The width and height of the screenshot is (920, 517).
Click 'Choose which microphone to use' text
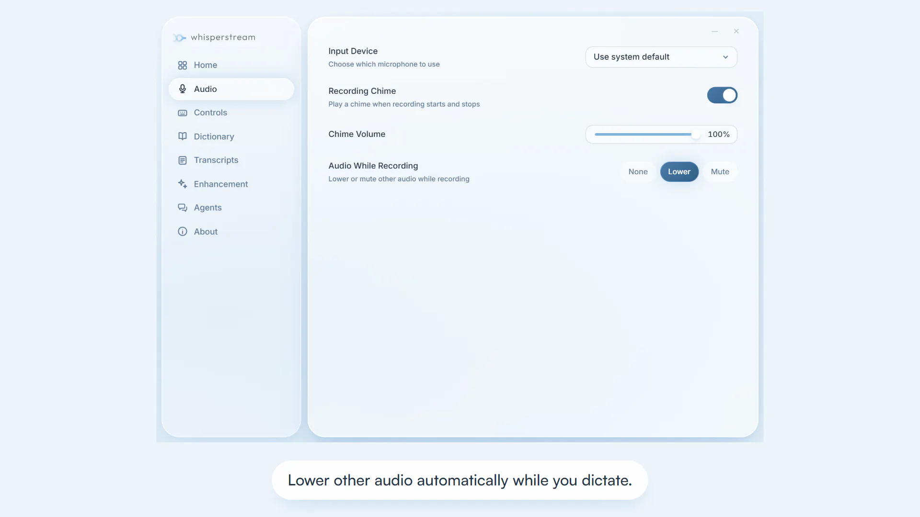[384, 64]
